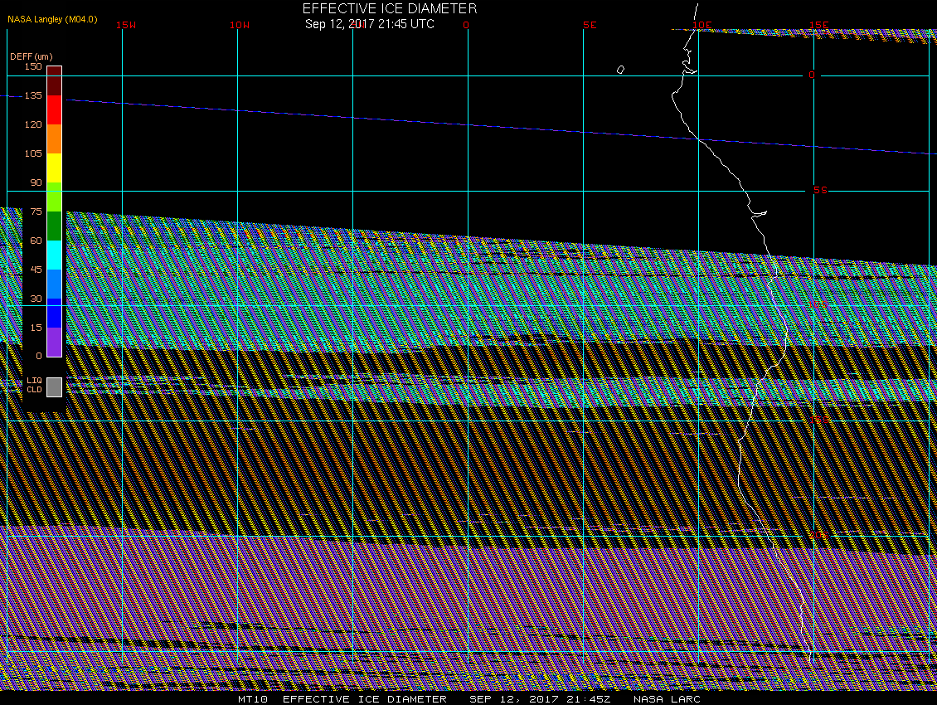Click the '10E' longitude label
937x705 pixels.
(x=702, y=25)
